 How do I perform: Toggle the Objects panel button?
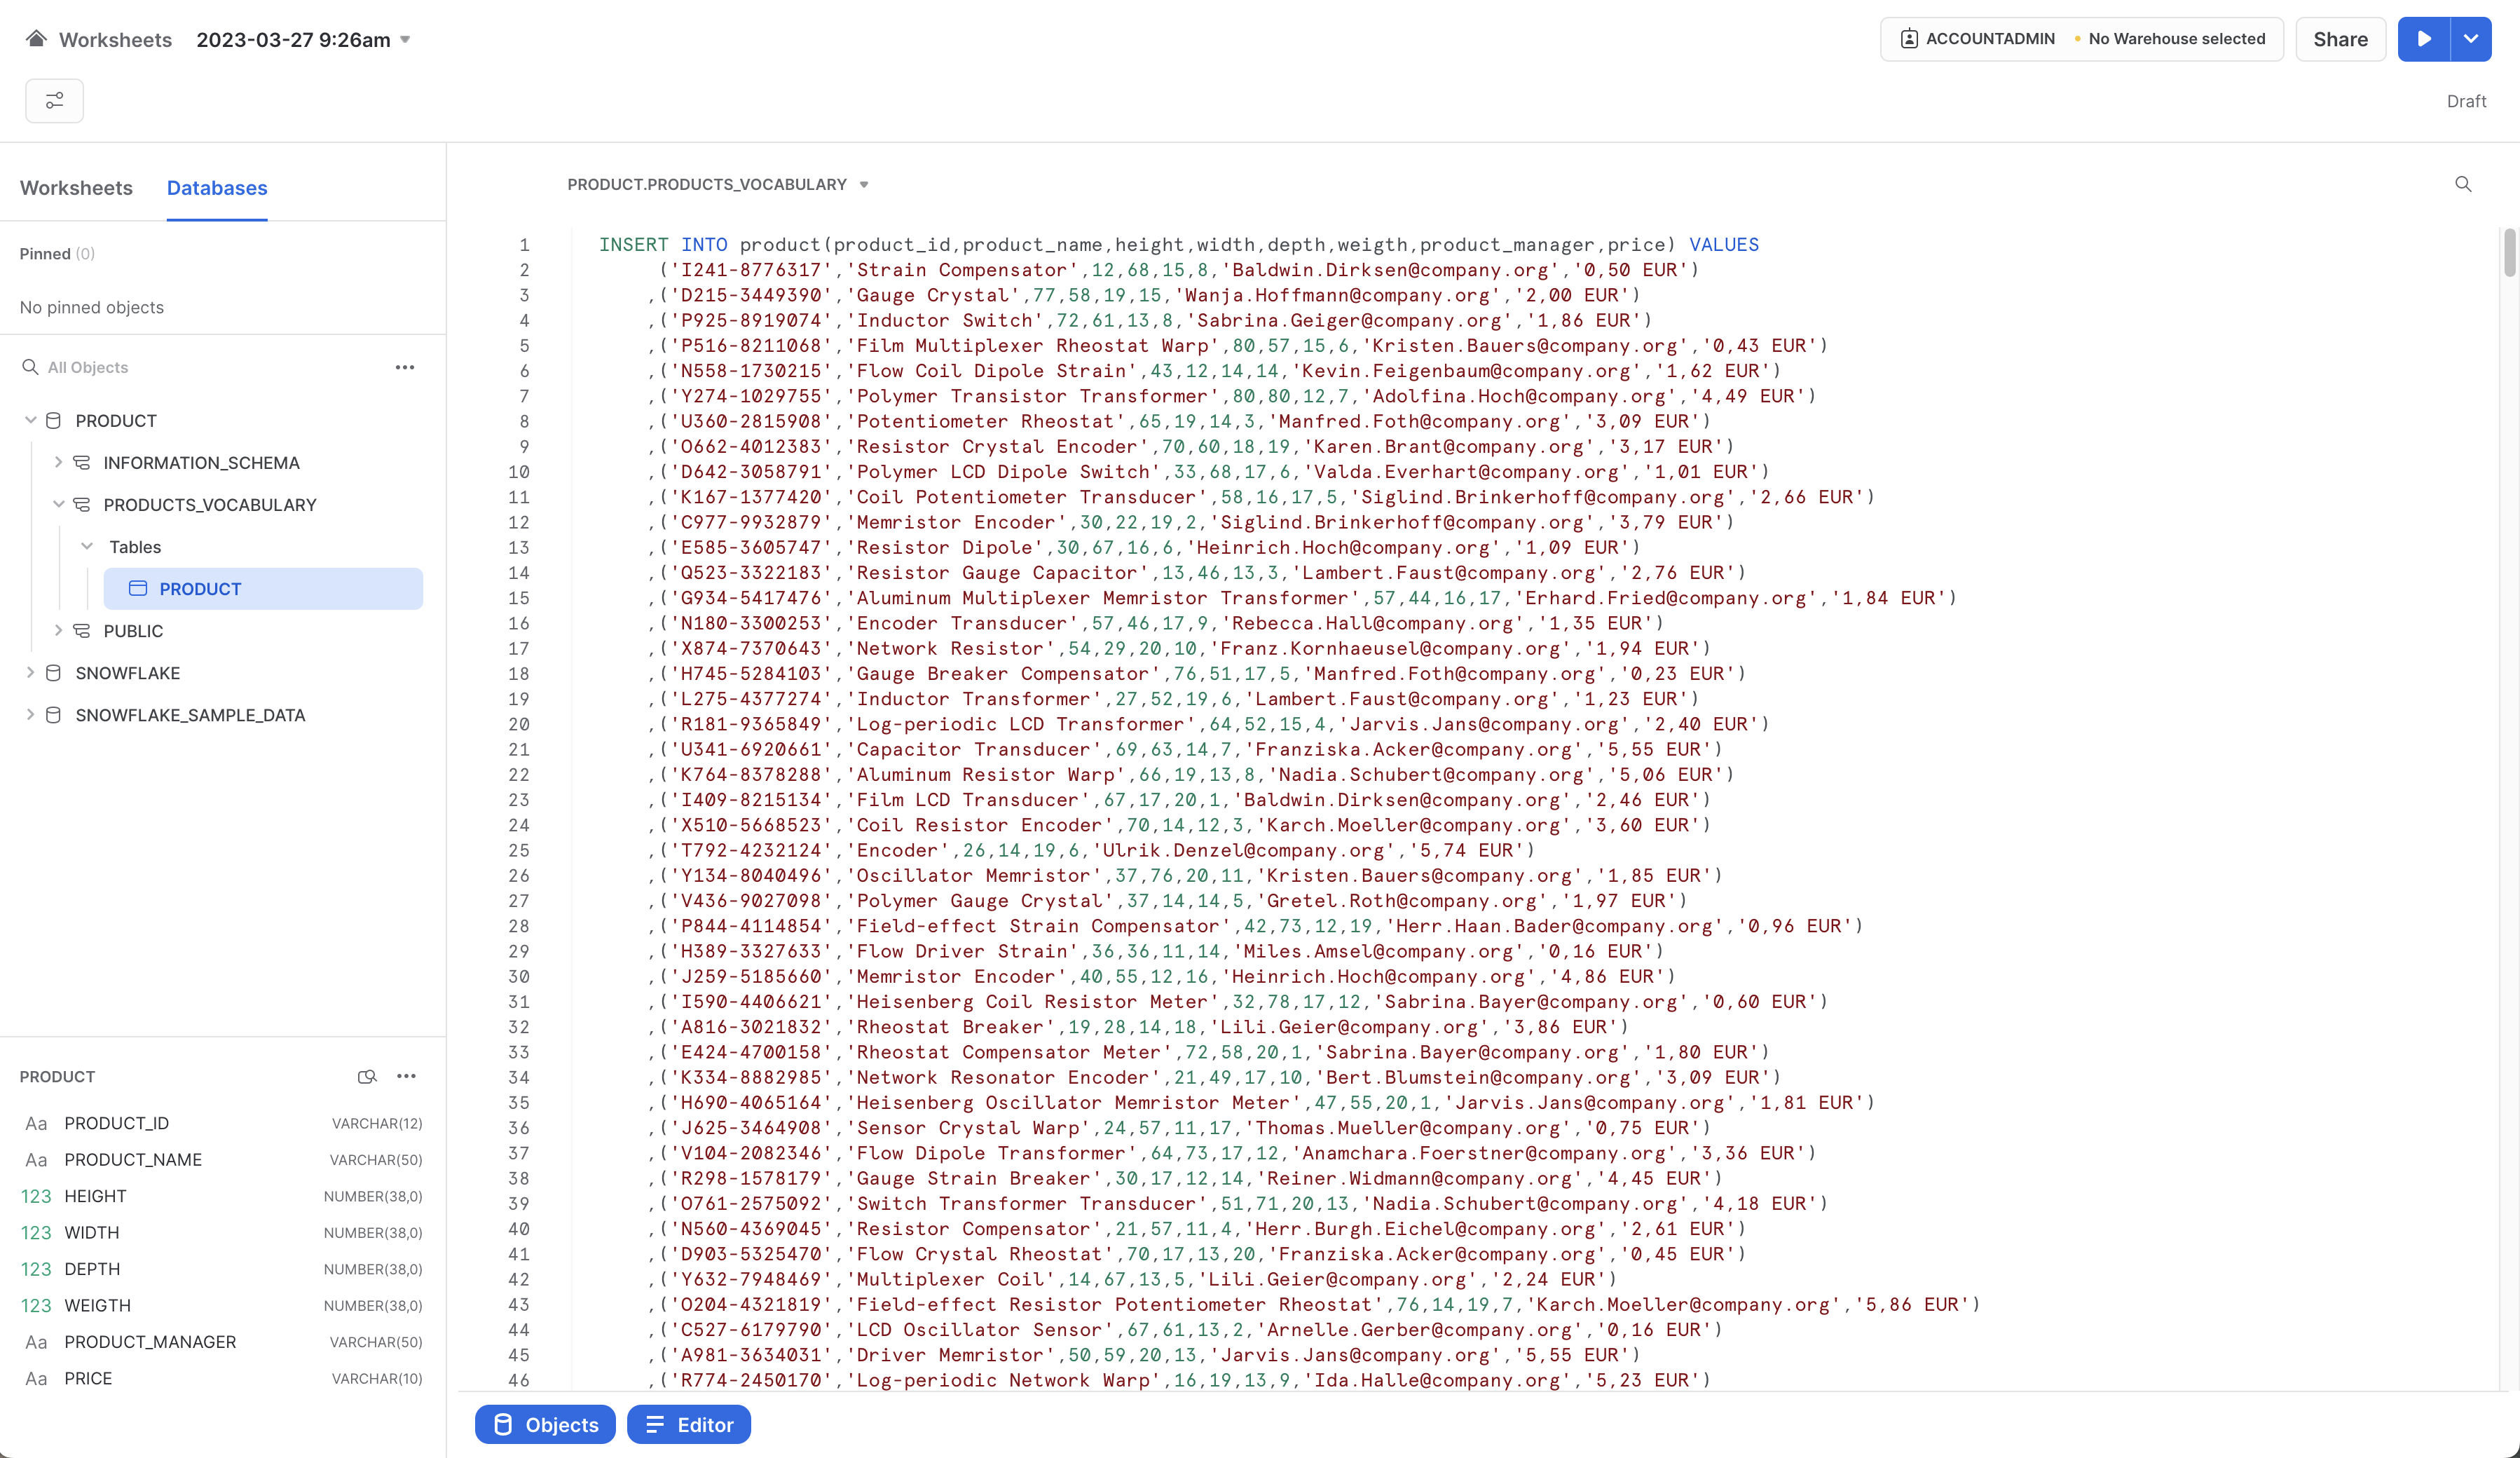[545, 1425]
